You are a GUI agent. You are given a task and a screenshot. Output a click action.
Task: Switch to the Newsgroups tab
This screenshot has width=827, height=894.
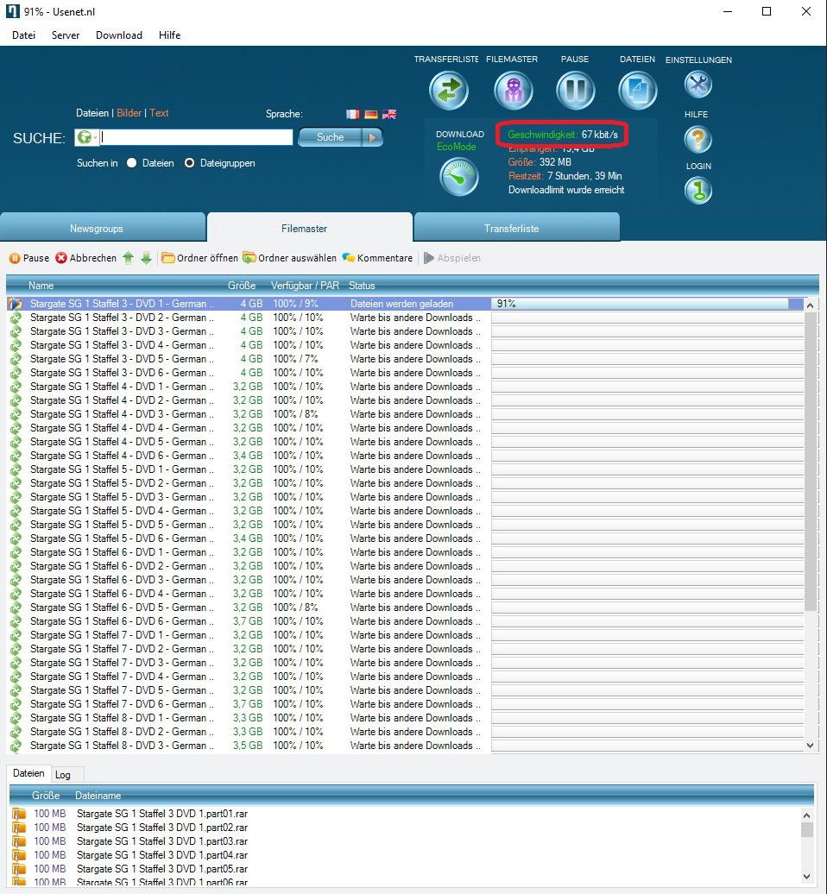pyautogui.click(x=97, y=229)
